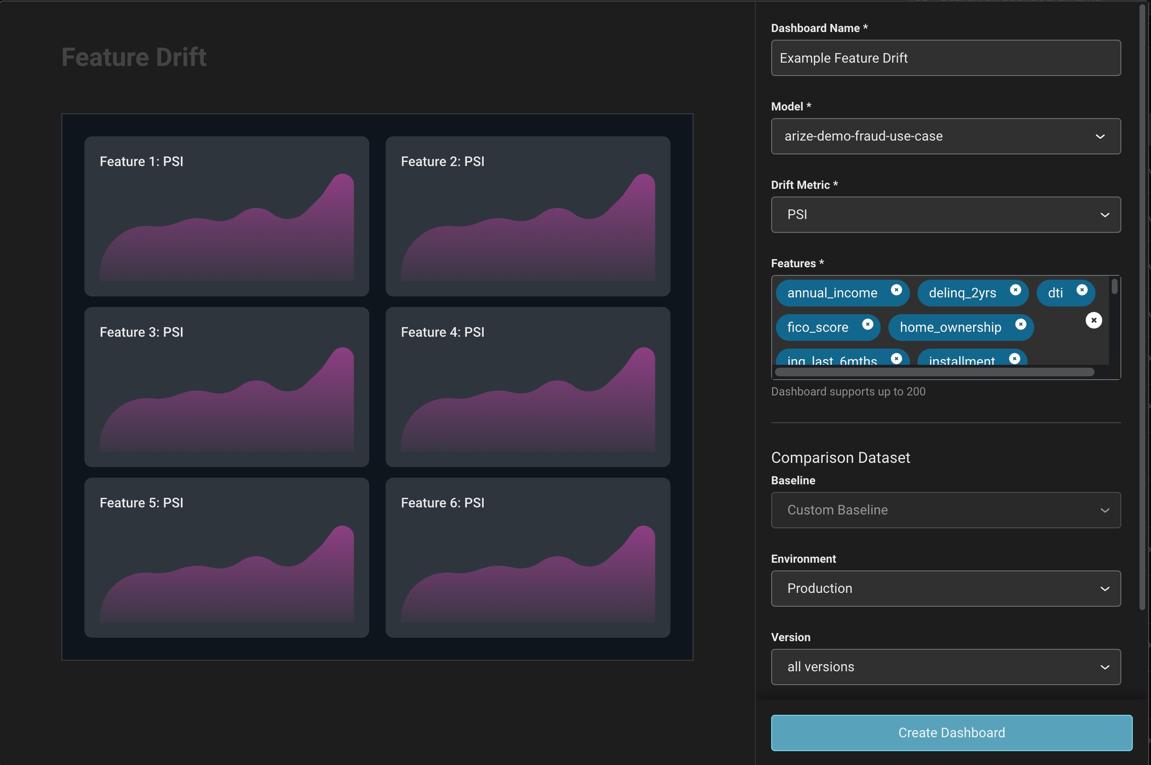
Task: Remove the installment feature tag
Action: pyautogui.click(x=1014, y=359)
